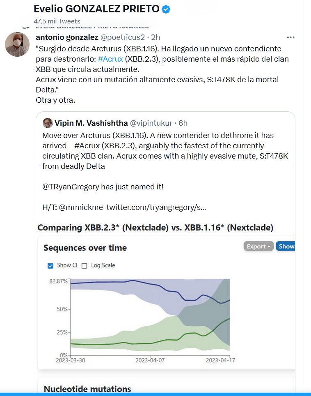Click the 6h quoted tweet timestamp
Viewport: 311px width, 396px height.
tap(183, 123)
